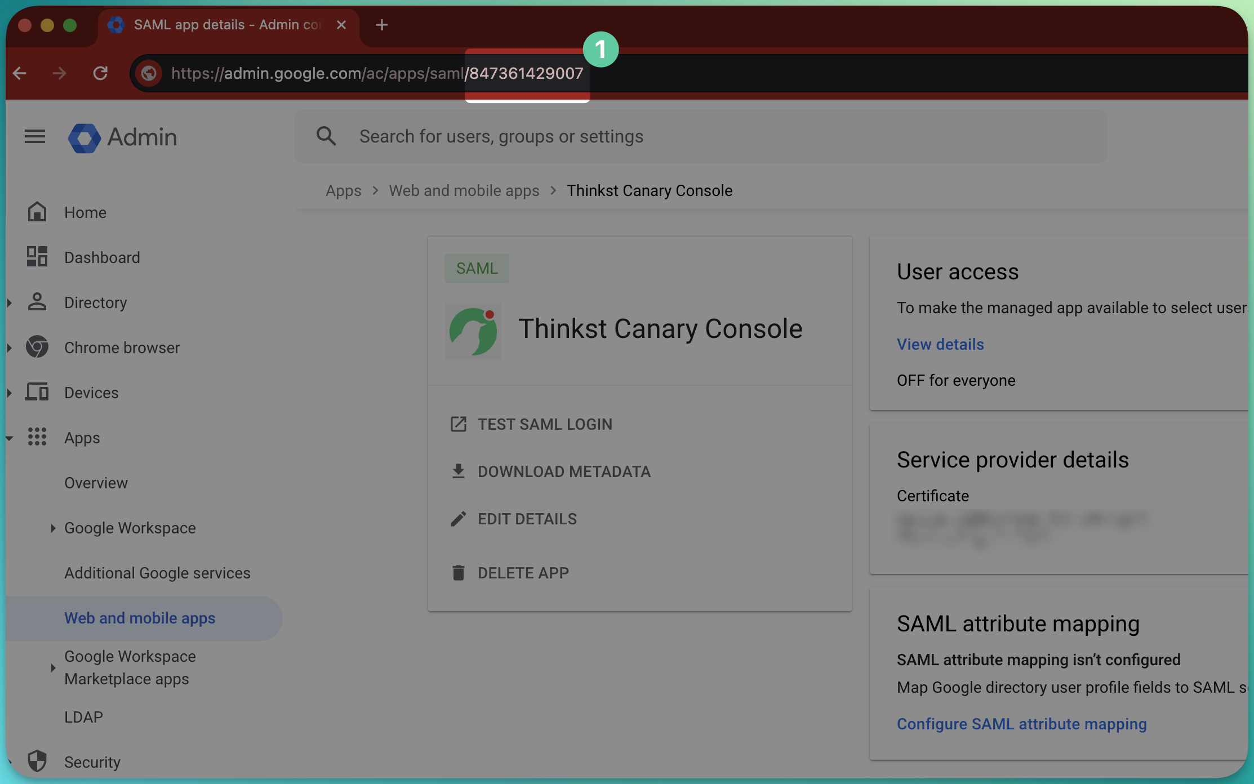The height and width of the screenshot is (784, 1254).
Task: Click the browser address bar URL
Action: click(377, 73)
